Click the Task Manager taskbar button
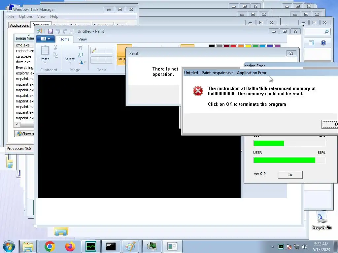Viewport: 338px width, 253px height. tap(90, 246)
